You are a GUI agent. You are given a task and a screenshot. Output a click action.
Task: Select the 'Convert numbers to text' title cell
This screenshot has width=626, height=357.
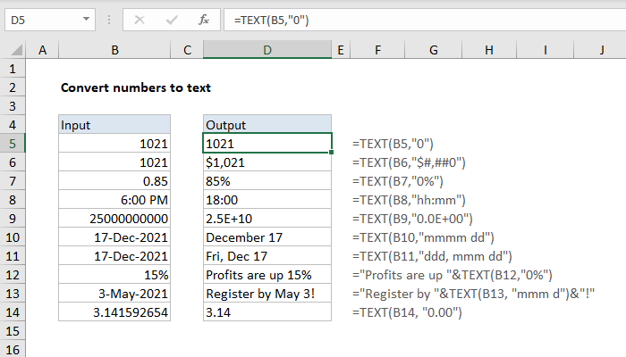click(114, 87)
